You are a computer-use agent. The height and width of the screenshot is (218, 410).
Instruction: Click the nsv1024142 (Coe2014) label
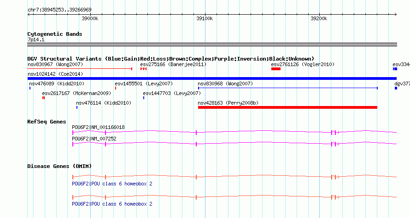(x=55, y=74)
